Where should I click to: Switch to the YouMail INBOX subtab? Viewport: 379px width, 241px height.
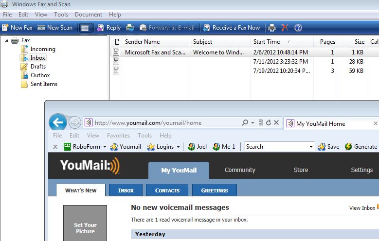pyautogui.click(x=126, y=190)
